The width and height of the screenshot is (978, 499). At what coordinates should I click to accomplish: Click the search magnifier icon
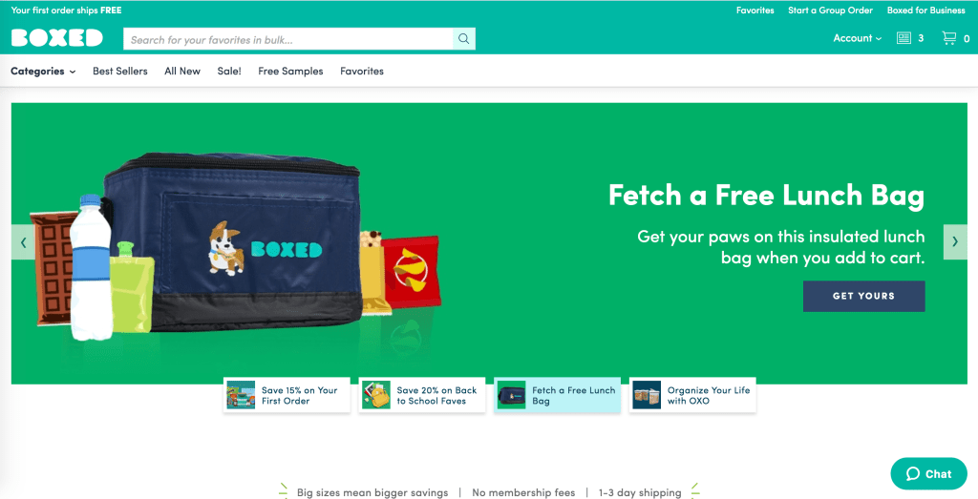(x=463, y=38)
